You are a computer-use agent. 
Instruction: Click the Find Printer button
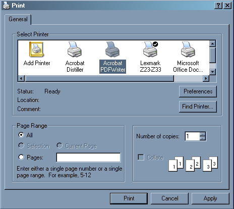click(198, 107)
